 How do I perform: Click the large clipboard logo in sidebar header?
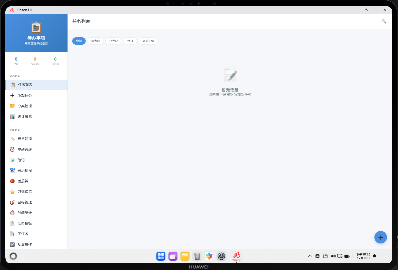[36, 27]
